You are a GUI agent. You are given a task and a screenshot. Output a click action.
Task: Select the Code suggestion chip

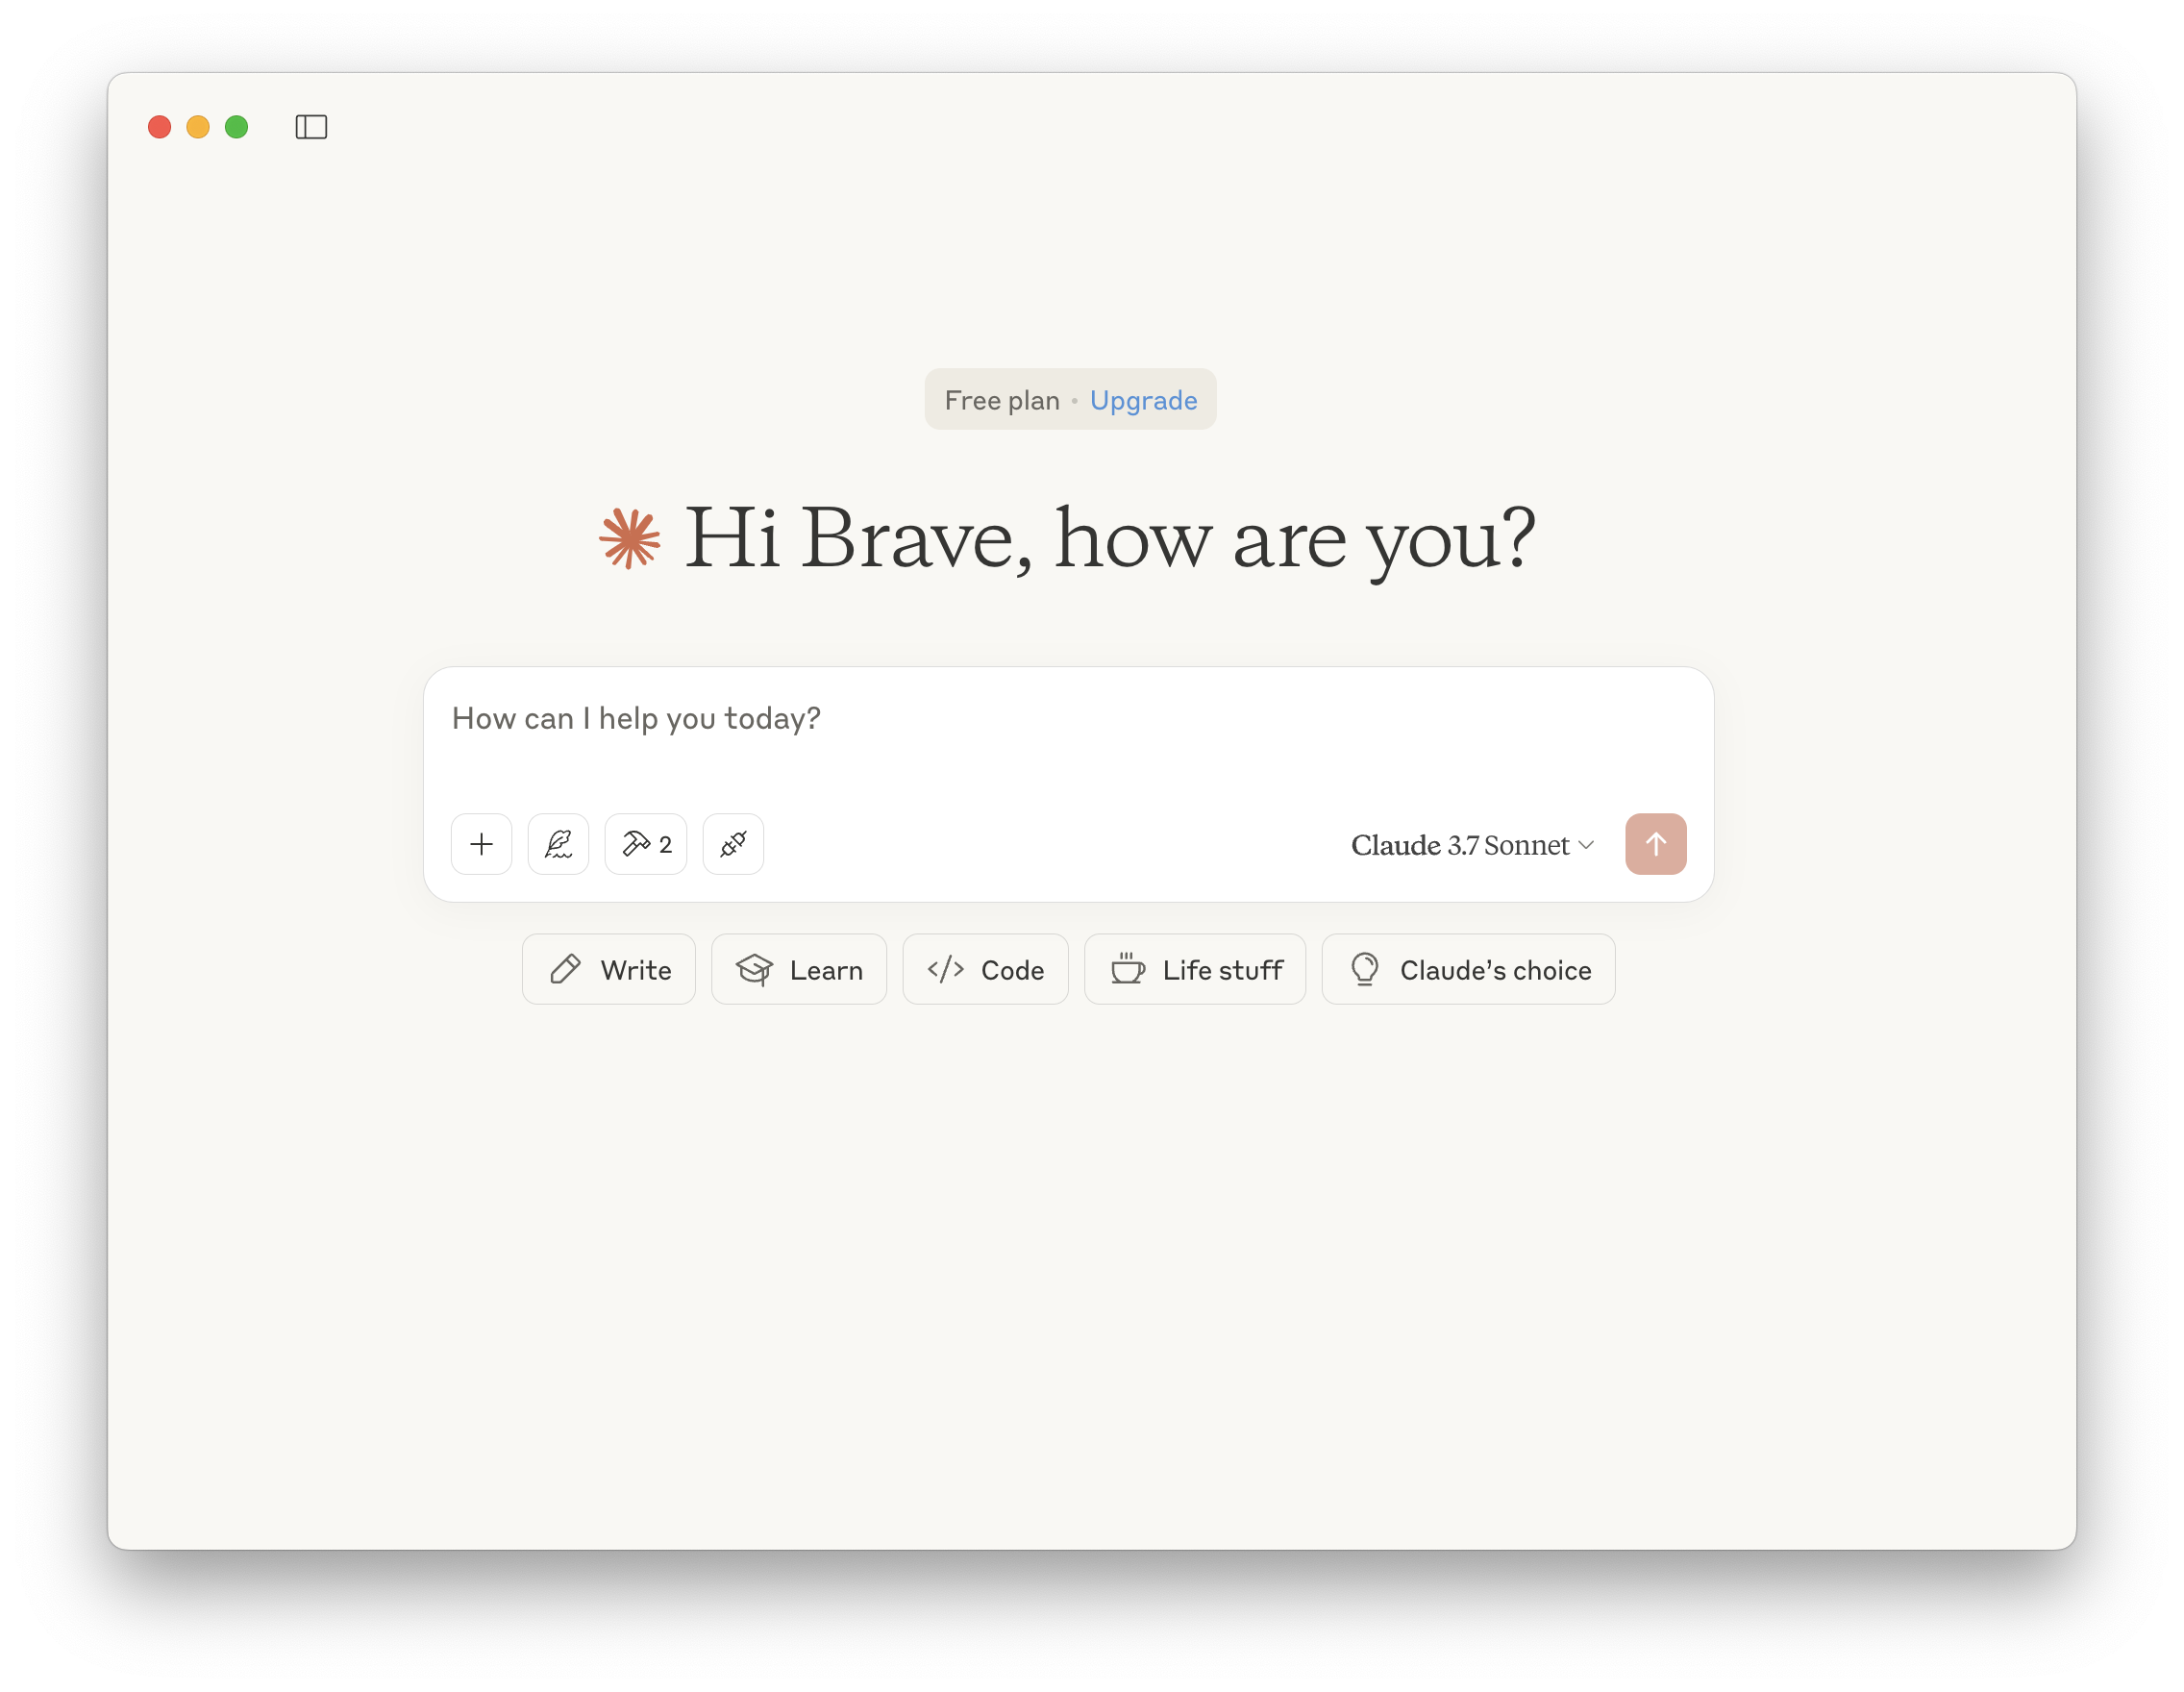click(x=985, y=969)
